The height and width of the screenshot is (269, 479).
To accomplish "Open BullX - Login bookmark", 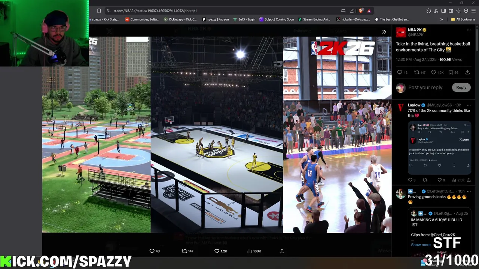I will pos(244,19).
